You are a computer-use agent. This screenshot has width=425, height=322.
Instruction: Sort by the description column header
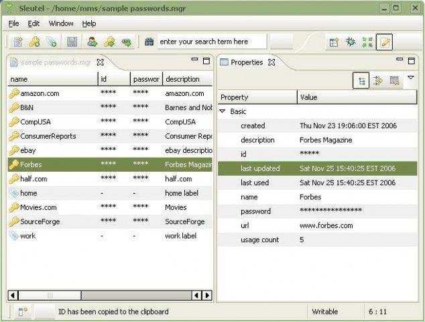[188, 79]
